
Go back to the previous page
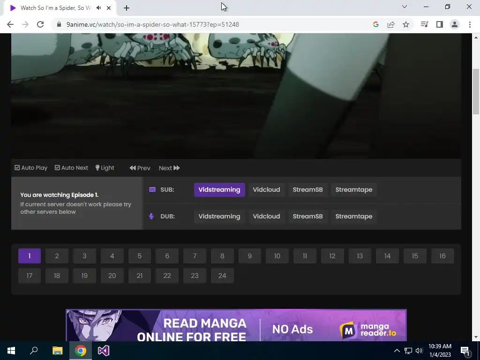coord(10,24)
